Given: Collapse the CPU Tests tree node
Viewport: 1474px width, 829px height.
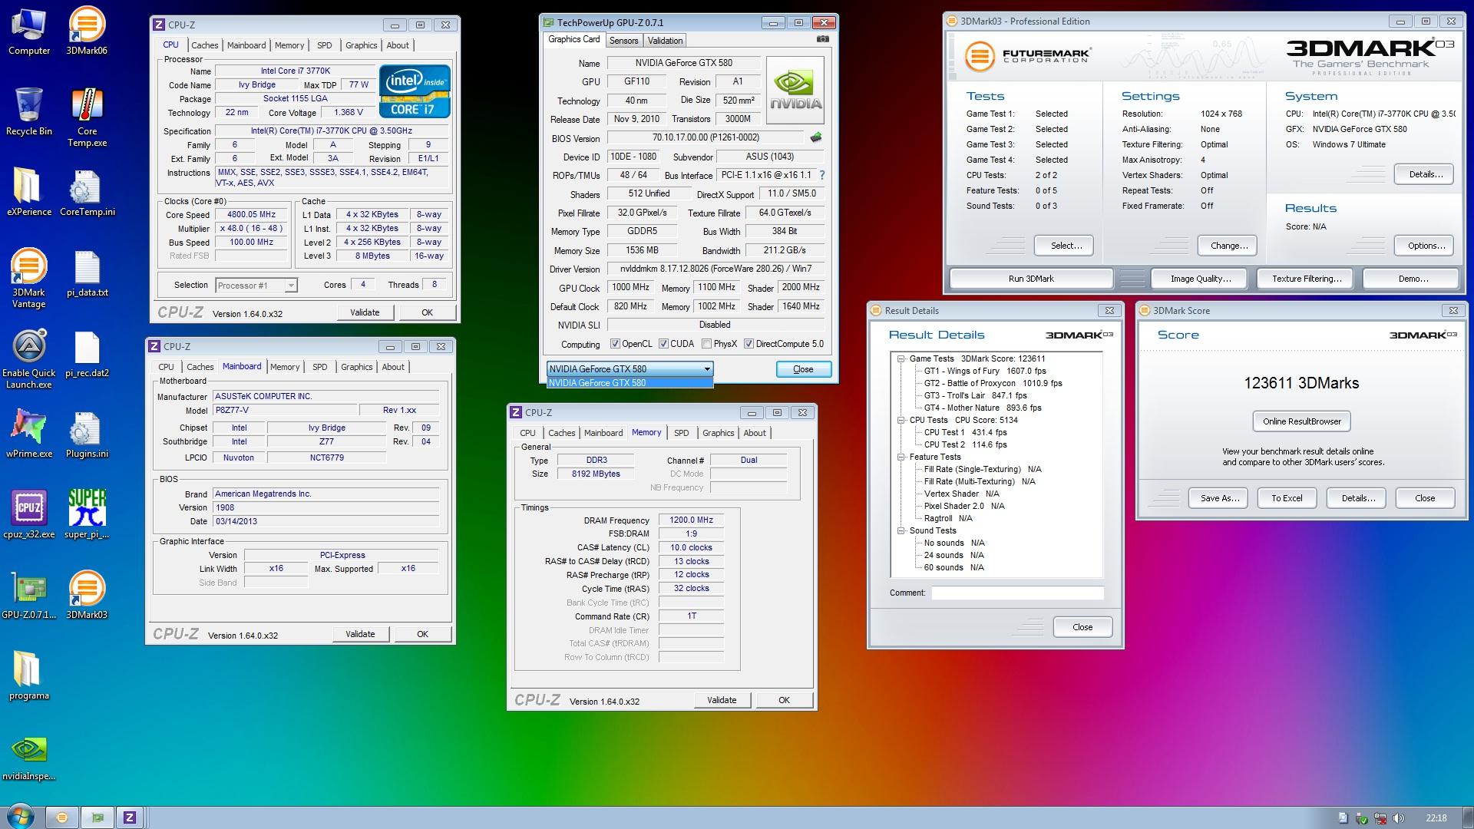Looking at the screenshot, I should (901, 420).
